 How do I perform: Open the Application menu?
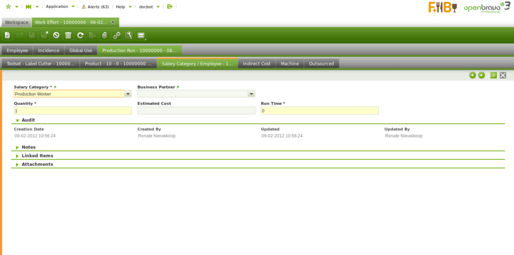point(57,6)
